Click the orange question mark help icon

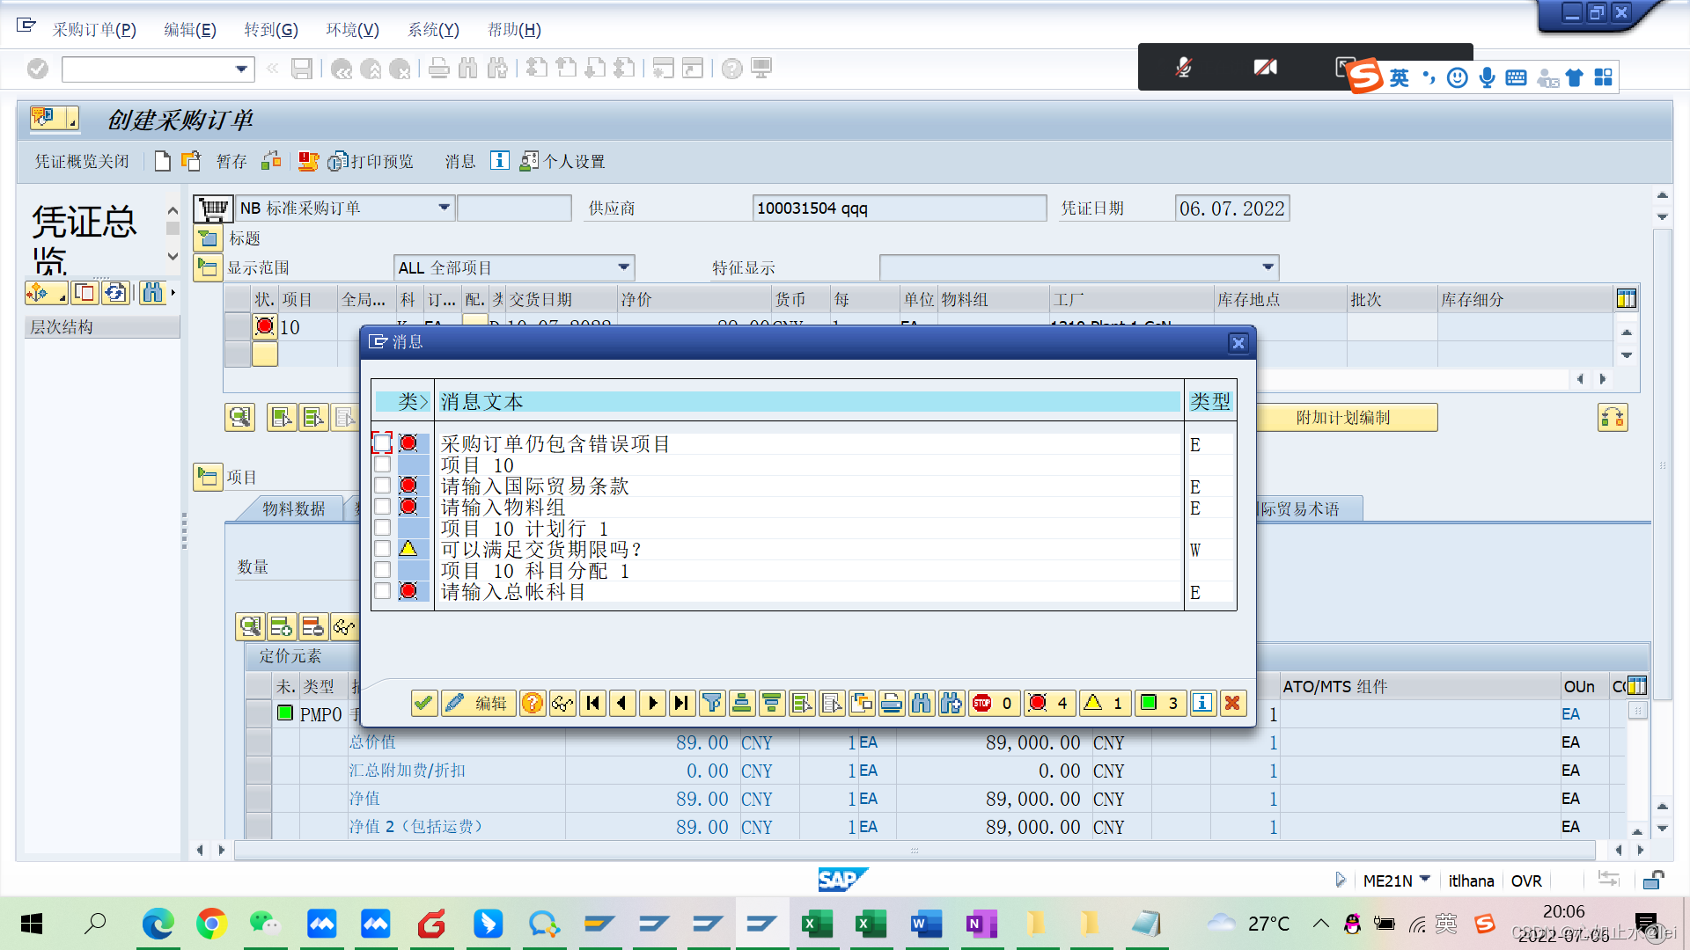click(x=533, y=703)
